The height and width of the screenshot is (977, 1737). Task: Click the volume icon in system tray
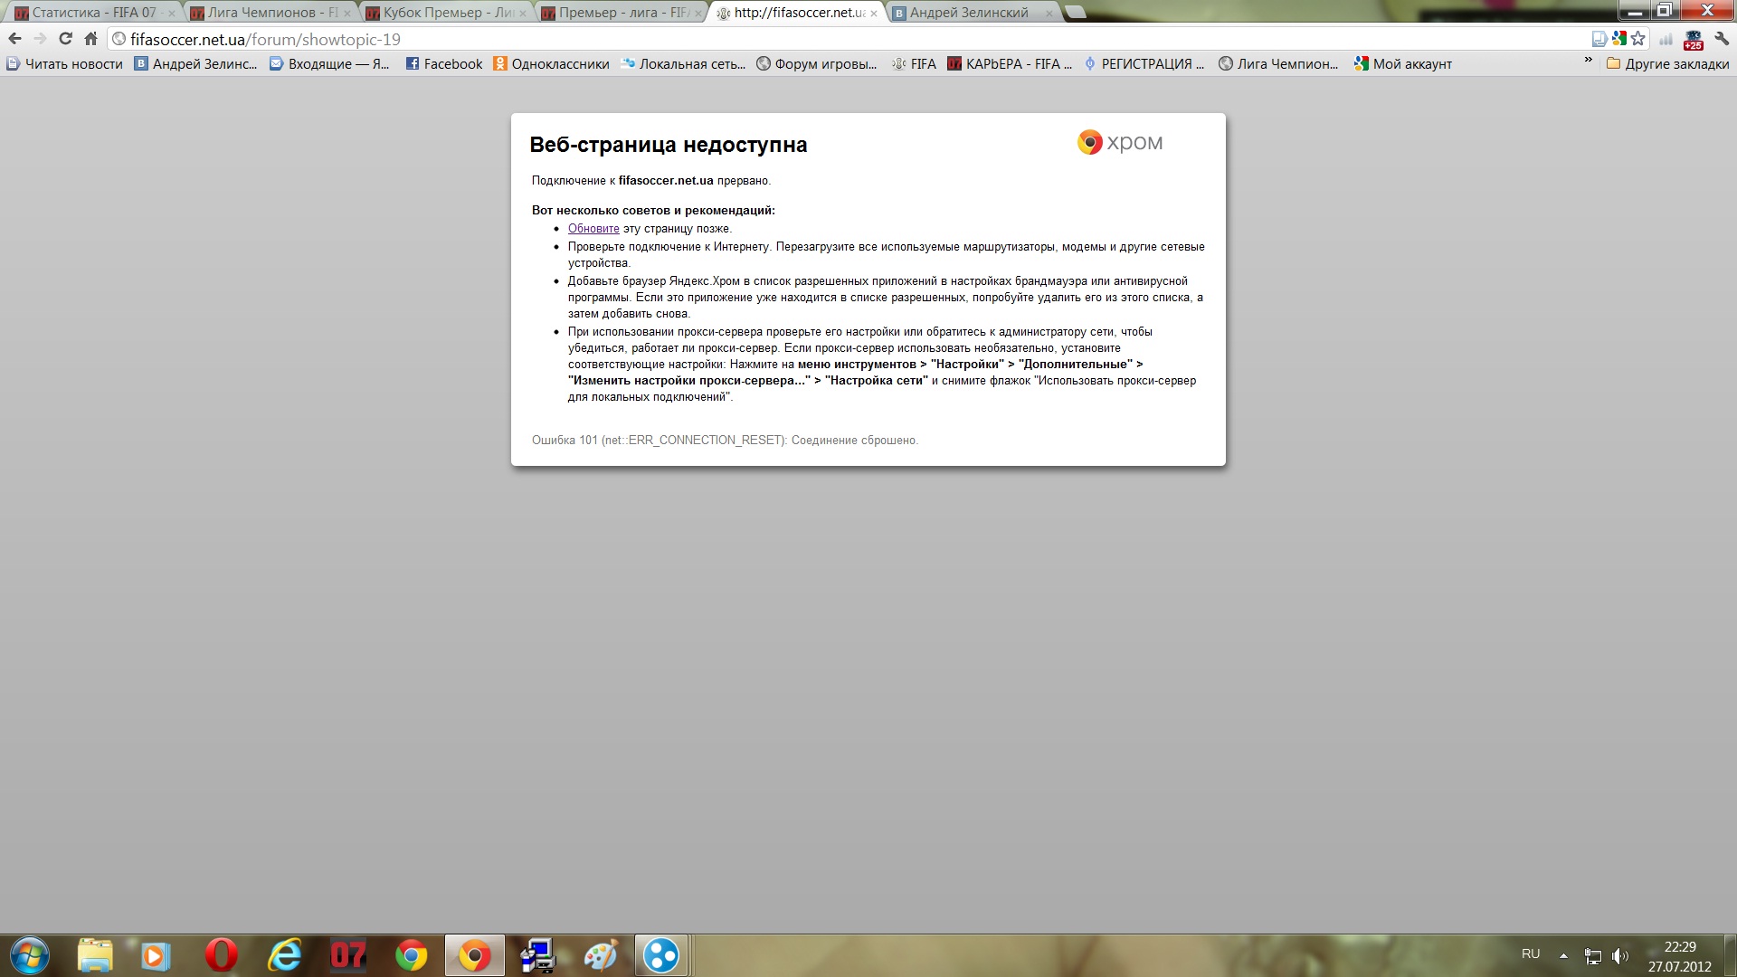(x=1619, y=955)
